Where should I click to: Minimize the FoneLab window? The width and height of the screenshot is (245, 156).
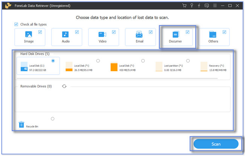point(223,6)
